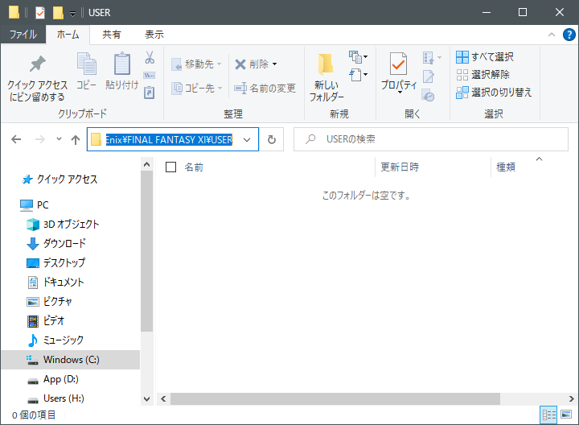Open ビデオ folder
The width and height of the screenshot is (579, 425).
click(x=46, y=321)
